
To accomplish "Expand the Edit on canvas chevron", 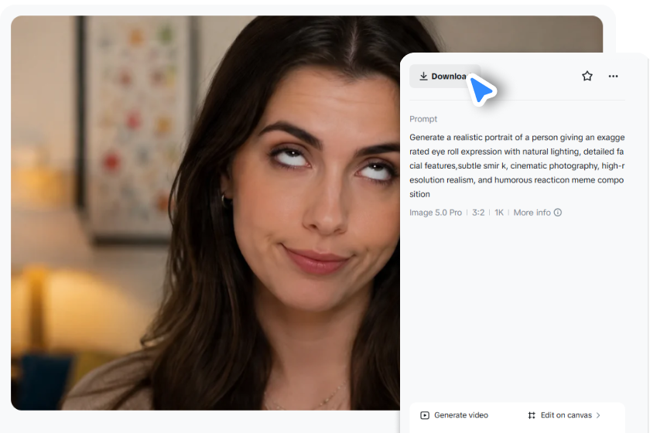I will click(598, 415).
